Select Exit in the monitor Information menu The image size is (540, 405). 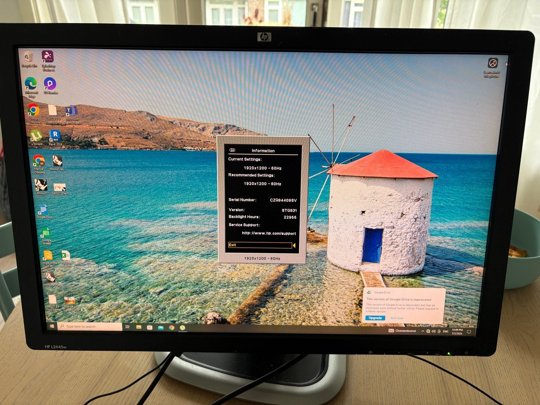click(x=260, y=245)
